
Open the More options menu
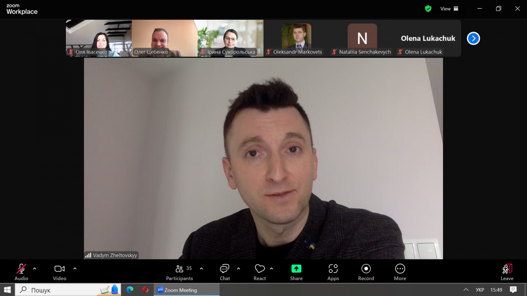400,272
